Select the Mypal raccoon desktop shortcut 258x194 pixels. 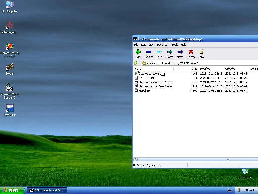[x=10, y=69]
